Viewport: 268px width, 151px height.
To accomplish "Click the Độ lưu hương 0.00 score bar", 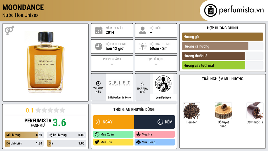I will [66, 135].
